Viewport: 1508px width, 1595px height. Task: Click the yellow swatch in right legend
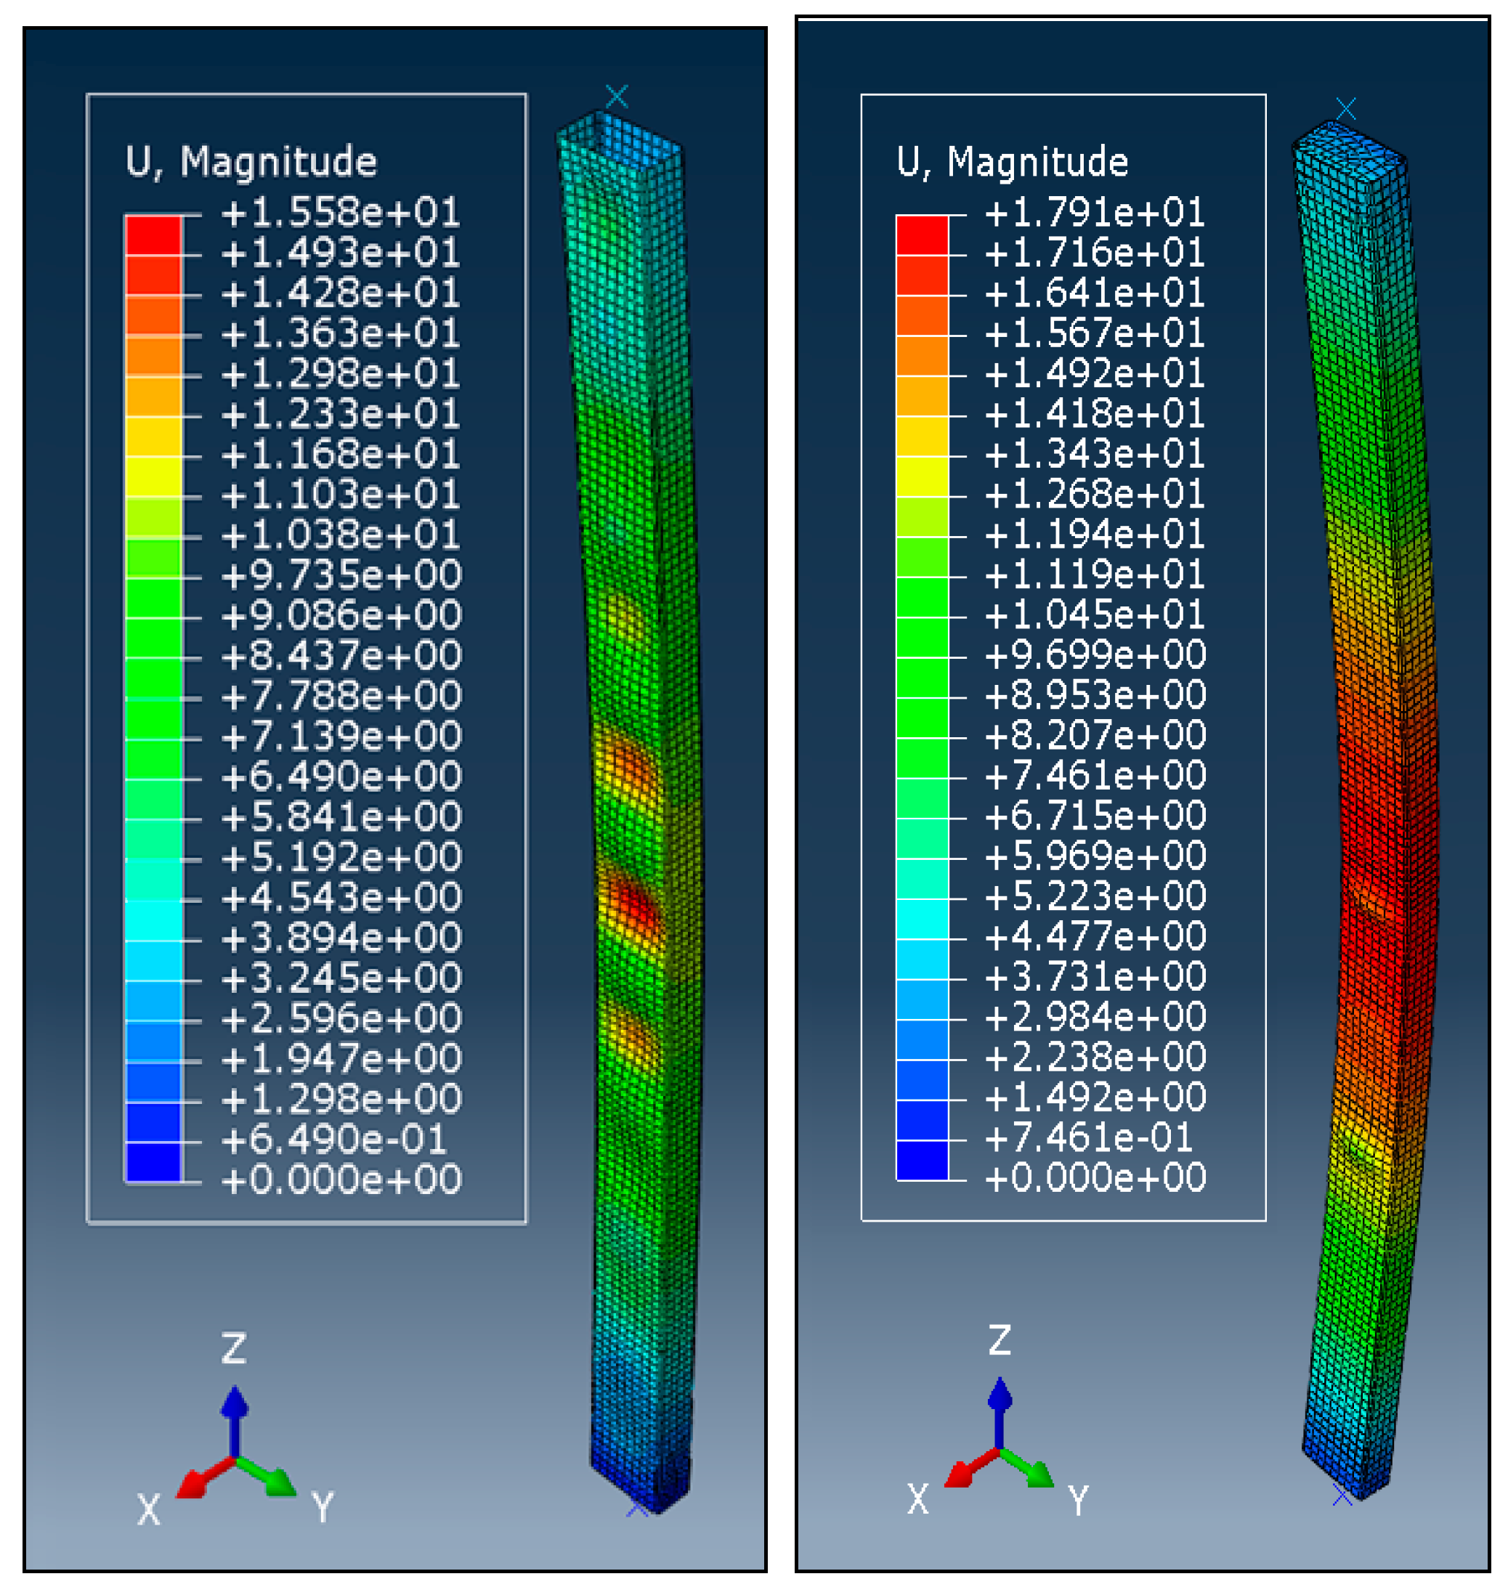922,476
